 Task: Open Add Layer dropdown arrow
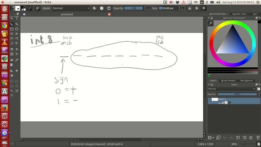(x=213, y=138)
